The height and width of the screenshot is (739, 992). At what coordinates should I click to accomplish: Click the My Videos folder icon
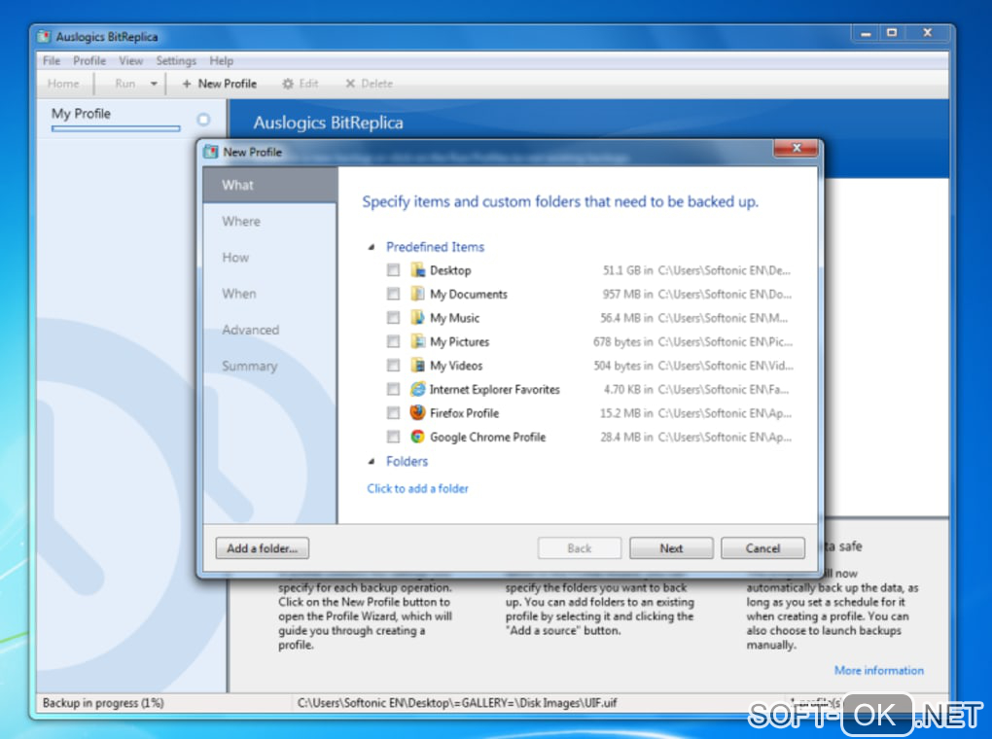pyautogui.click(x=417, y=365)
